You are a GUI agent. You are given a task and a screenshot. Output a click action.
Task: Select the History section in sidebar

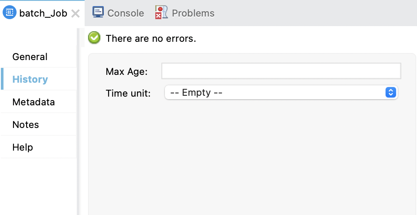[x=30, y=79]
